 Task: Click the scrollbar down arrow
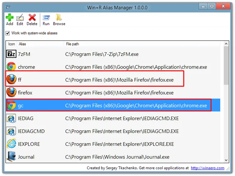click(226, 160)
